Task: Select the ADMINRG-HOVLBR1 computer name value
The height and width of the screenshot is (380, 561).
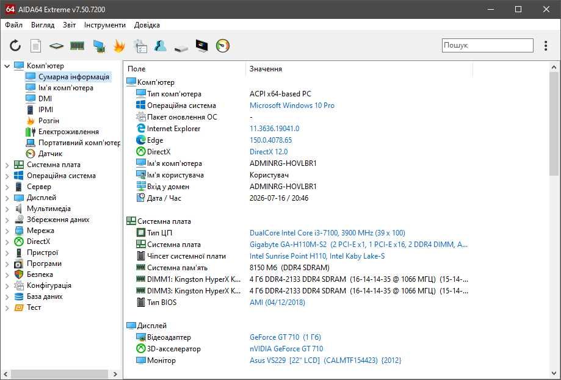Action: pyautogui.click(x=283, y=163)
